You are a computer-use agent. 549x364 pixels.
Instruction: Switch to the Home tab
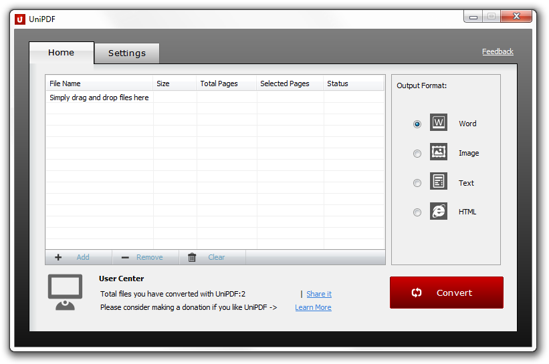point(62,53)
